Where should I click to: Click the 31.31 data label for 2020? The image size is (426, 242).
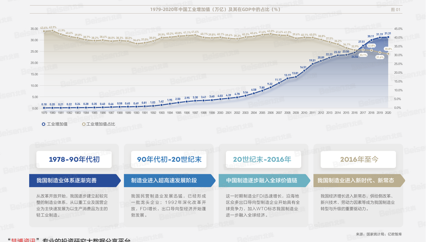(x=388, y=33)
